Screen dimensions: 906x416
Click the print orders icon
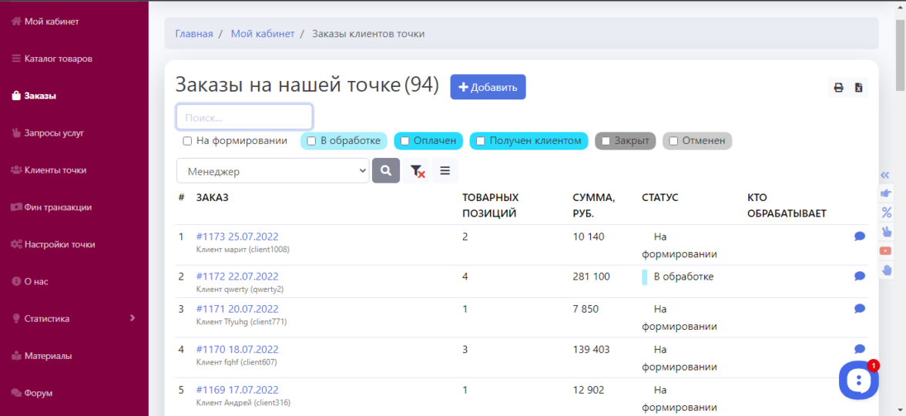click(838, 88)
